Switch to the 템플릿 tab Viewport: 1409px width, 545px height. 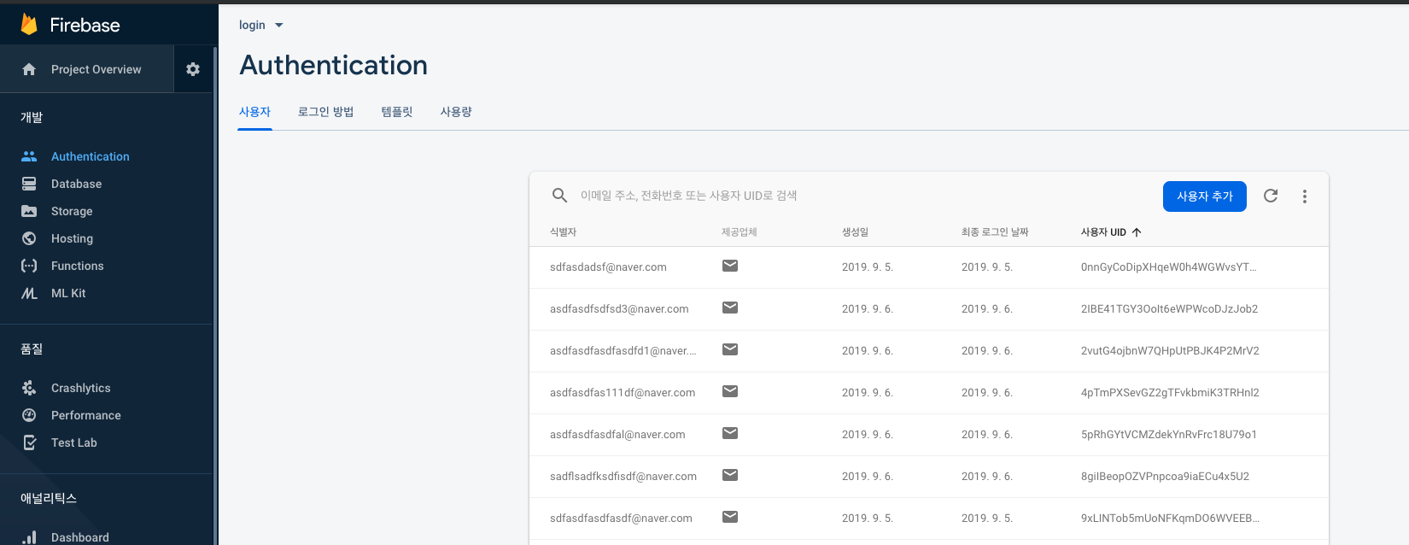point(397,112)
